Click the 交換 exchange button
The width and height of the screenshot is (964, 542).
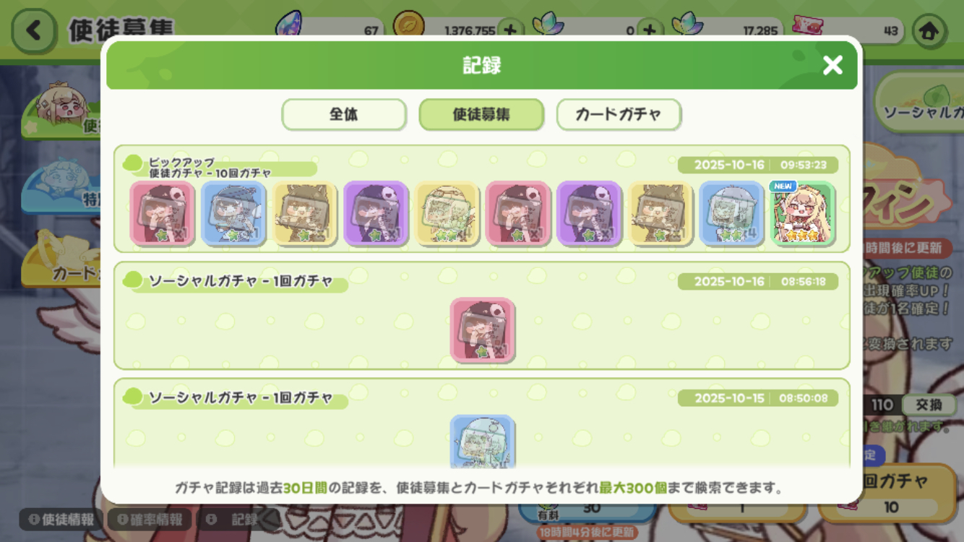tap(929, 405)
